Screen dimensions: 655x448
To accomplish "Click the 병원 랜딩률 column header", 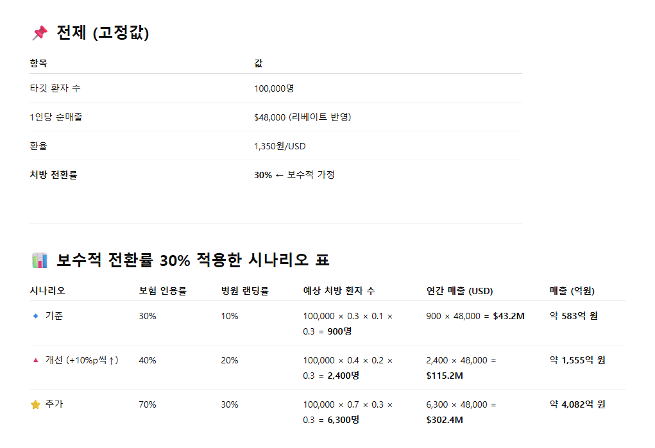I will tap(245, 290).
